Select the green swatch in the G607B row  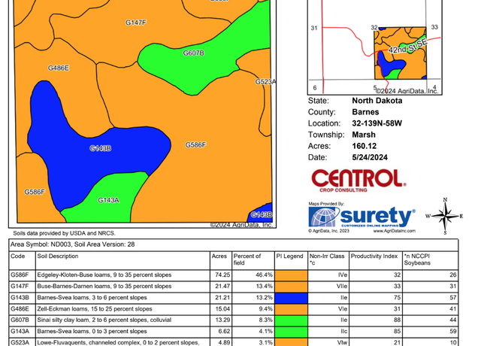[x=291, y=320]
